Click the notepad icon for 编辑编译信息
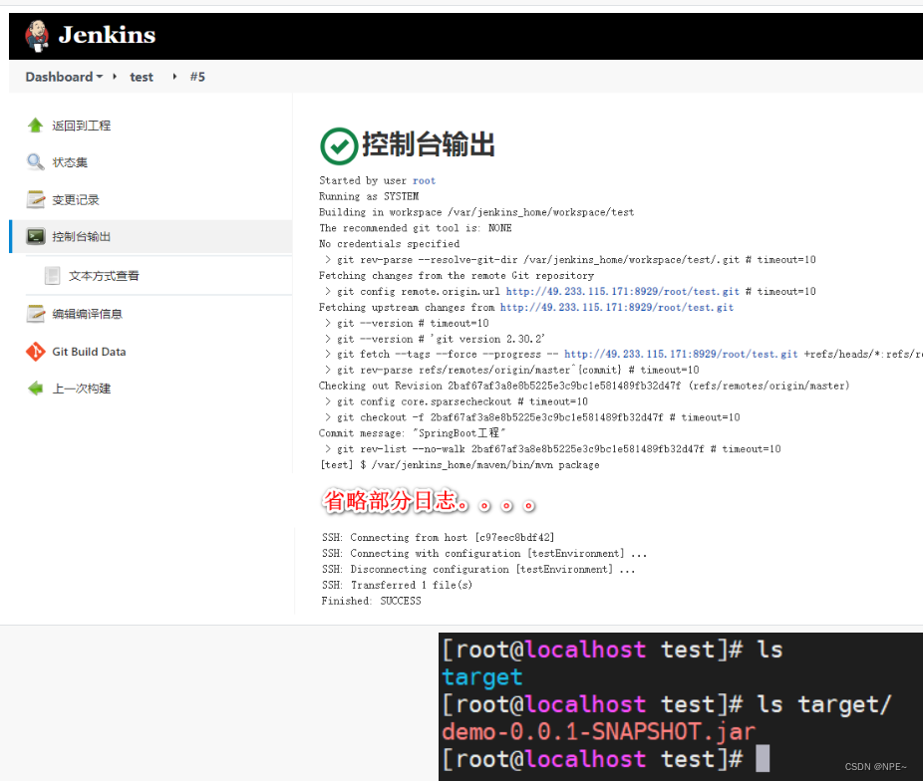The width and height of the screenshot is (923, 781). 35,314
